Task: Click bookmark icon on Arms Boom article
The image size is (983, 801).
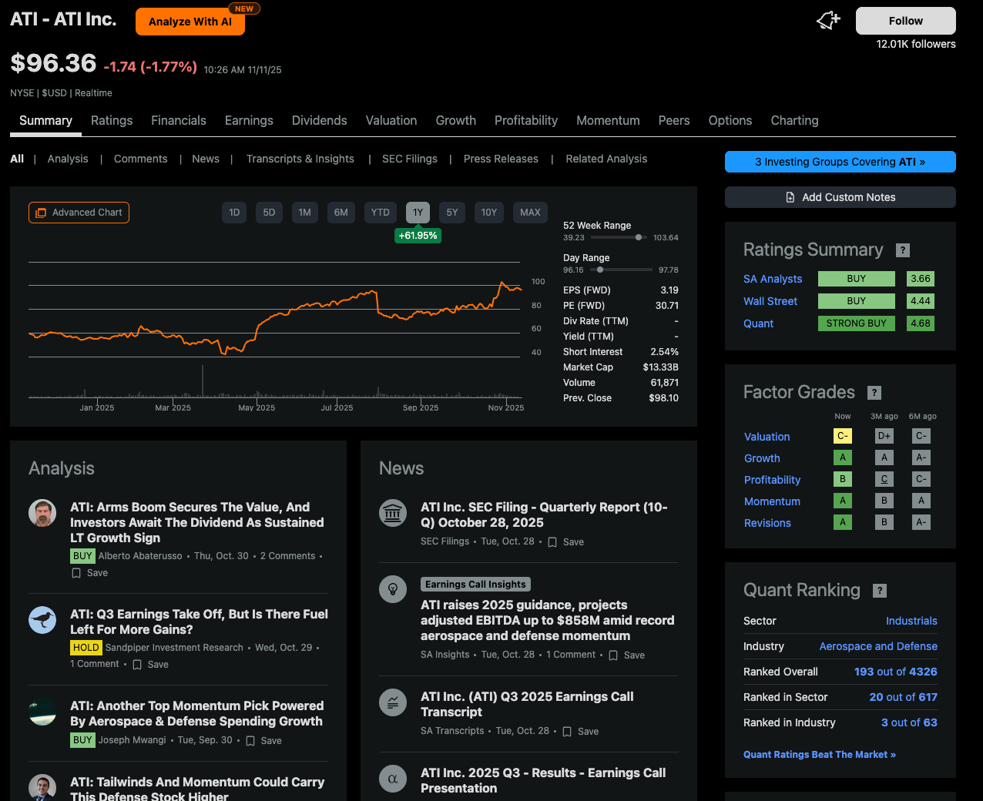Action: pyautogui.click(x=76, y=573)
